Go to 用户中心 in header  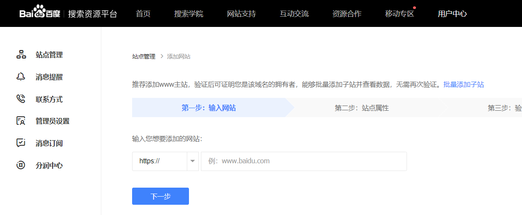pos(452,14)
